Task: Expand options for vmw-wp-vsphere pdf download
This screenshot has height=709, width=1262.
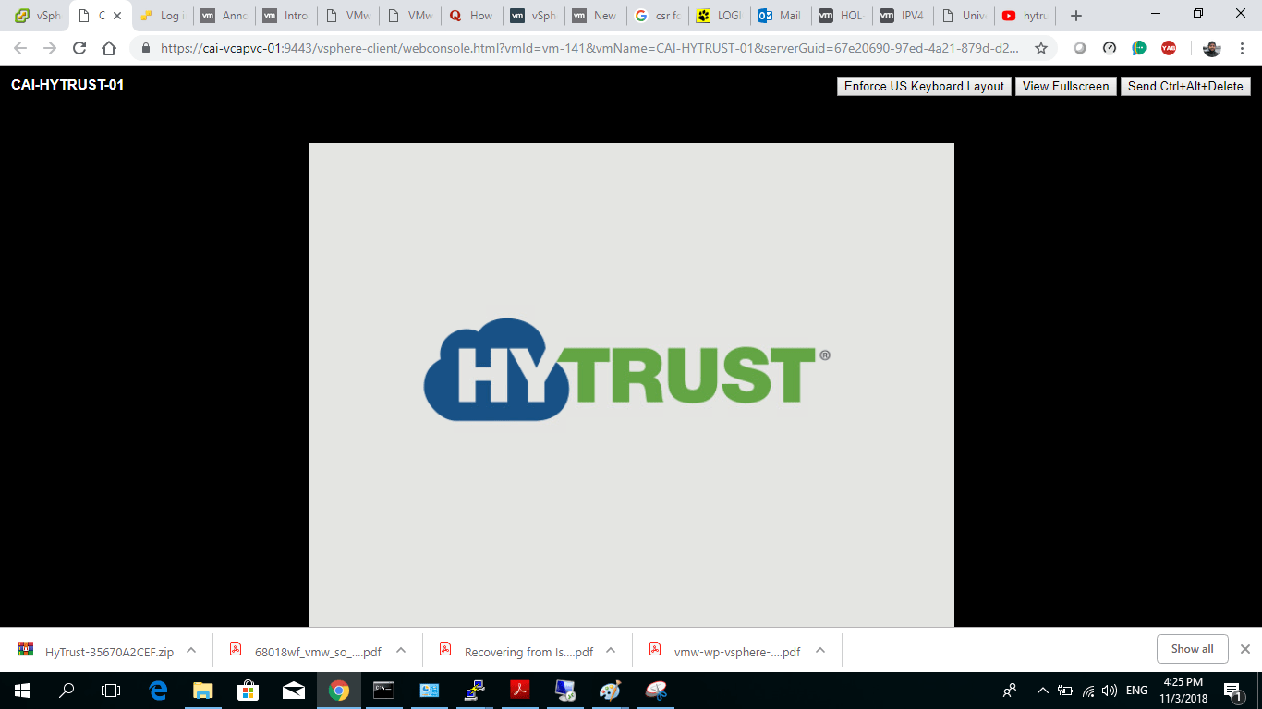Action: tap(820, 650)
